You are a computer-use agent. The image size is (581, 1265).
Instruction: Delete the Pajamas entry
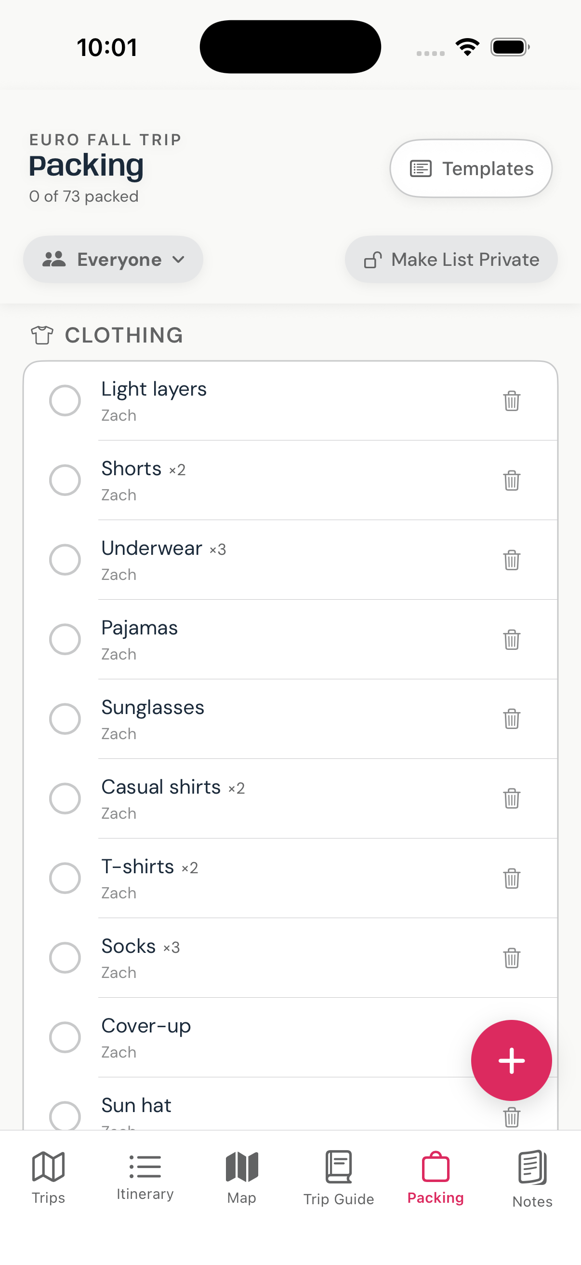tap(511, 639)
